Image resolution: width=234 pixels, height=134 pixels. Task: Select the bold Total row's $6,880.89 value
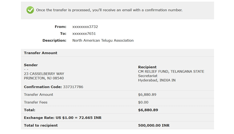(x=148, y=110)
